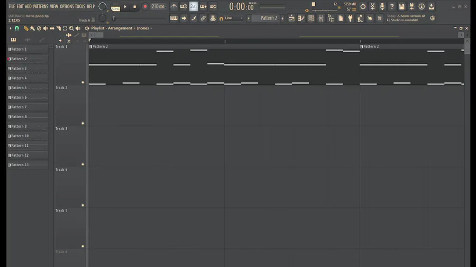
Task: Select the Delete tool in Playlist
Action: pos(39,28)
